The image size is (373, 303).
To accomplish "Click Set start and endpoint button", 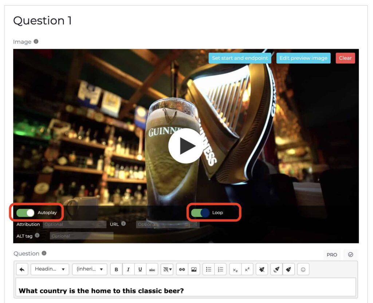I will pos(240,58).
